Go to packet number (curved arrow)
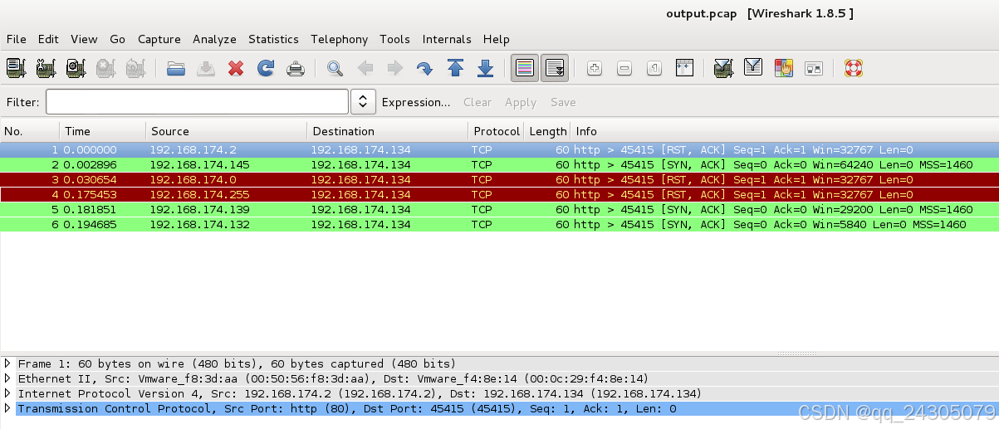The width and height of the screenshot is (999, 429). (x=424, y=68)
